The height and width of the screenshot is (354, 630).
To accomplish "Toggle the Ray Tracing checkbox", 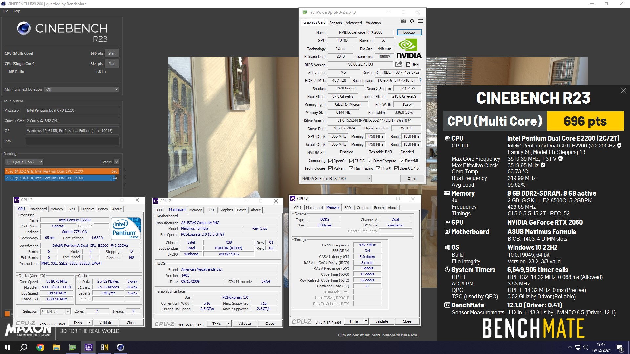I will point(351,168).
